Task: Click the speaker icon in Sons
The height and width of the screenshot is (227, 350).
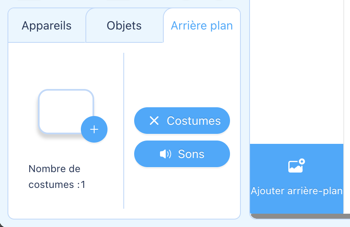Action: click(x=165, y=154)
